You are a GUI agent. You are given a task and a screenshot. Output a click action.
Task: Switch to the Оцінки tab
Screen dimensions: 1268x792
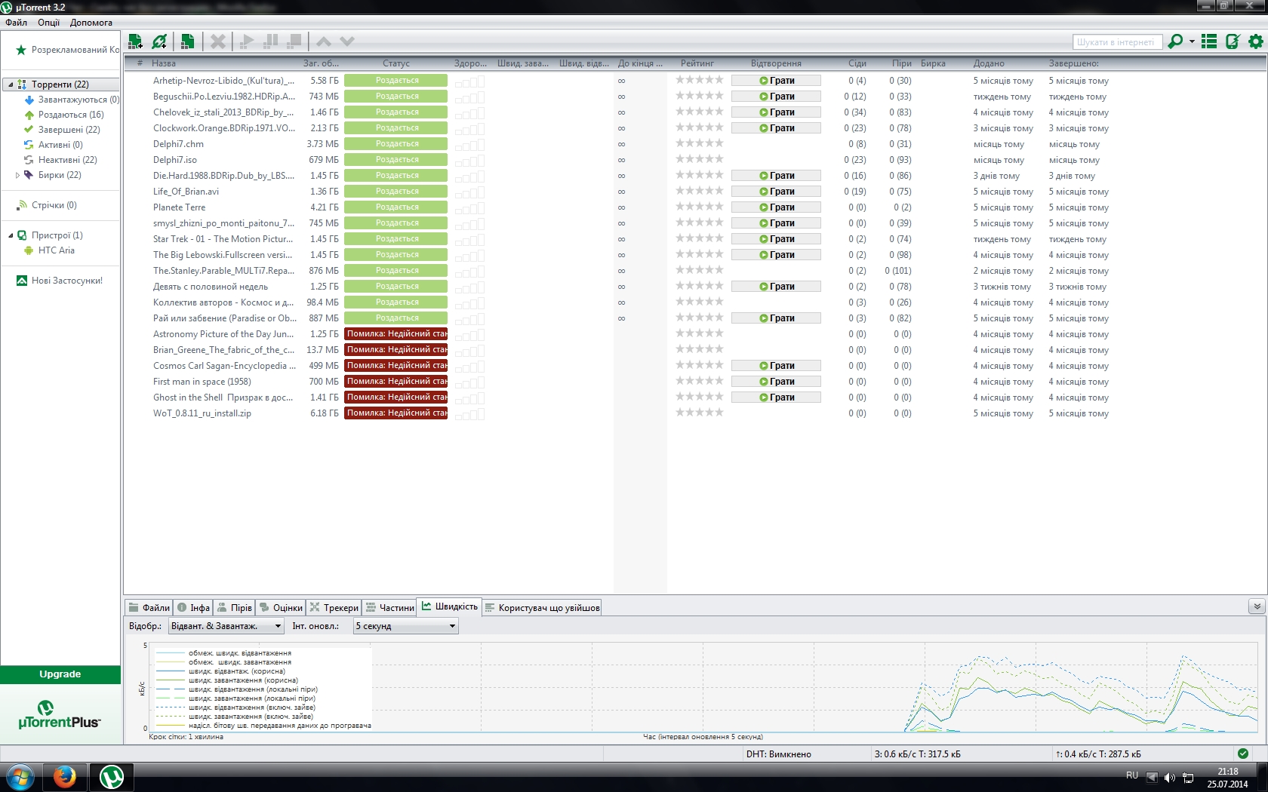point(280,607)
